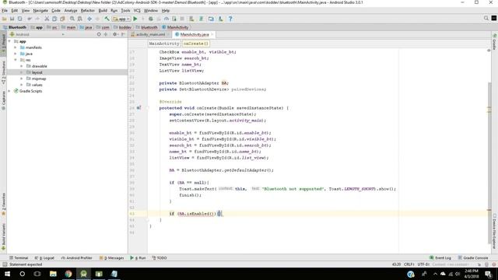Open the Build Variants side tab
The height and width of the screenshot is (280, 498).
pyautogui.click(x=3, y=236)
